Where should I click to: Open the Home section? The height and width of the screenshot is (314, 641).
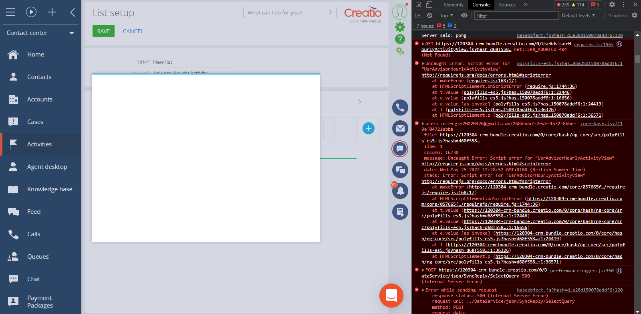point(40,55)
